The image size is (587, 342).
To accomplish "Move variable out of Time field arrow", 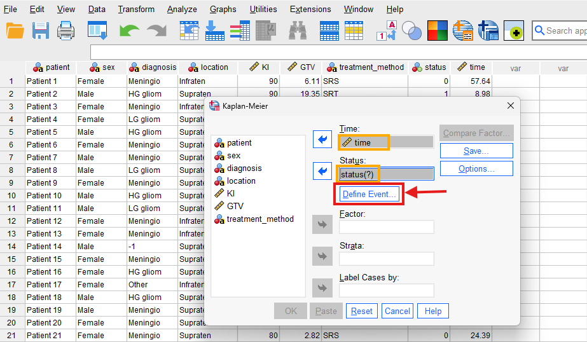I will click(x=322, y=140).
